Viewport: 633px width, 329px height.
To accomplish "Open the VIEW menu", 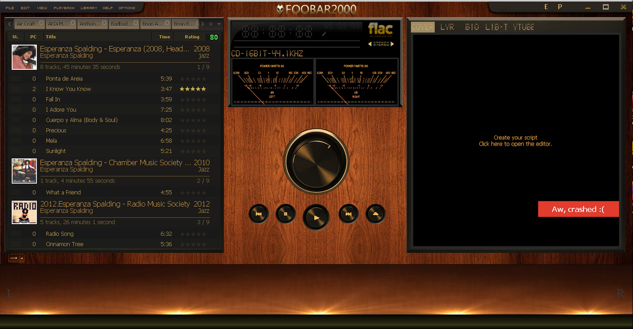I will point(42,8).
